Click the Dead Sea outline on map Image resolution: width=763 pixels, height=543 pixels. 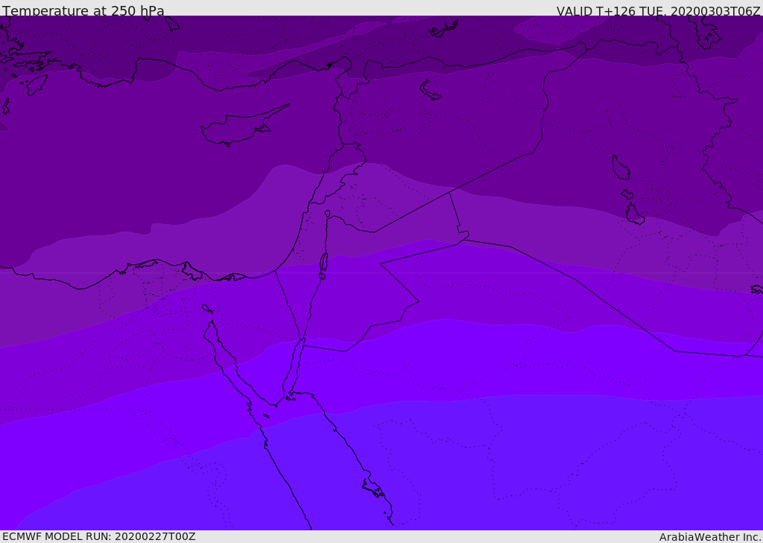click(x=323, y=265)
